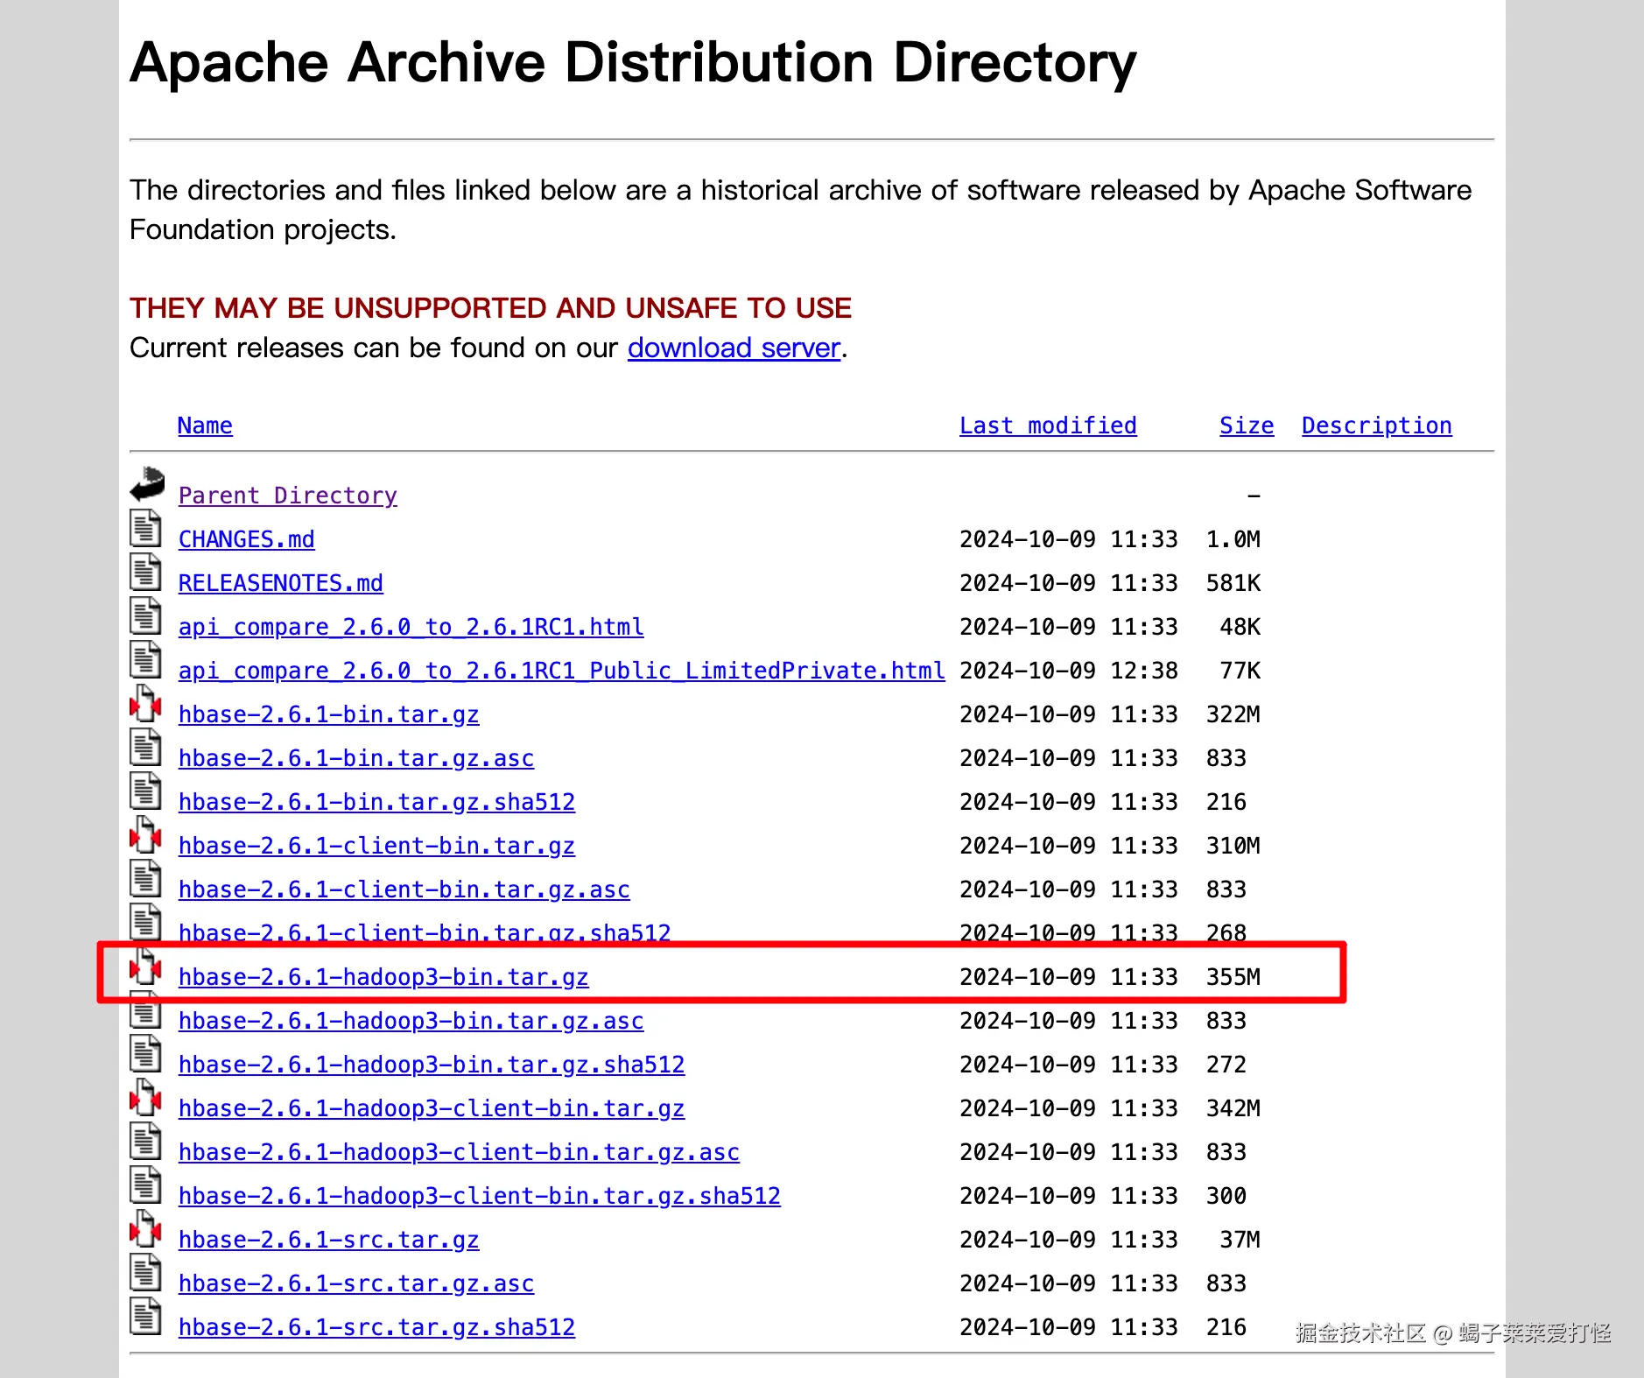Click the file icon beside hbase-2.6.1-client-bin.tar.gz.asc
Viewport: 1644px width, 1378px height.
[x=145, y=878]
